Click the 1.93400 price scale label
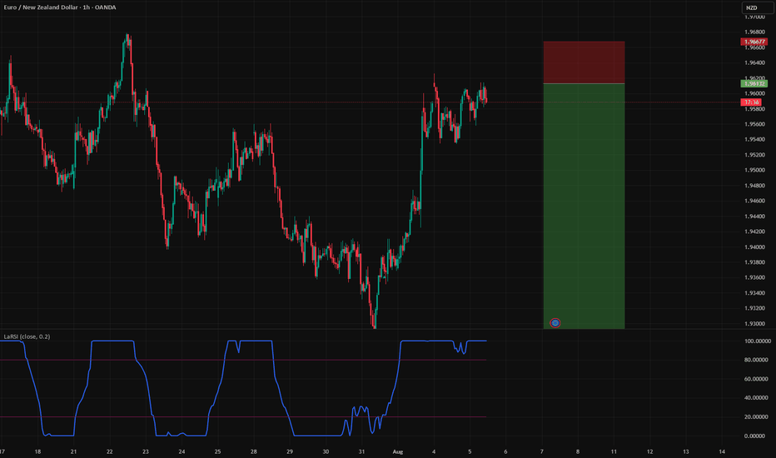Image resolution: width=776 pixels, height=458 pixels. 754,293
